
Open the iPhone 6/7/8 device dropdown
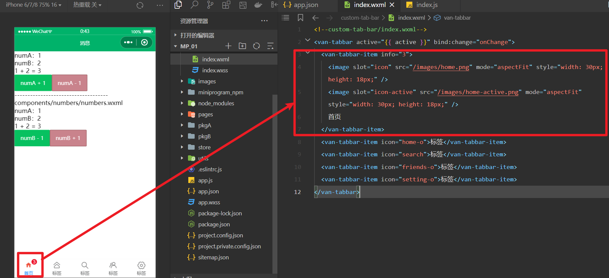(33, 5)
